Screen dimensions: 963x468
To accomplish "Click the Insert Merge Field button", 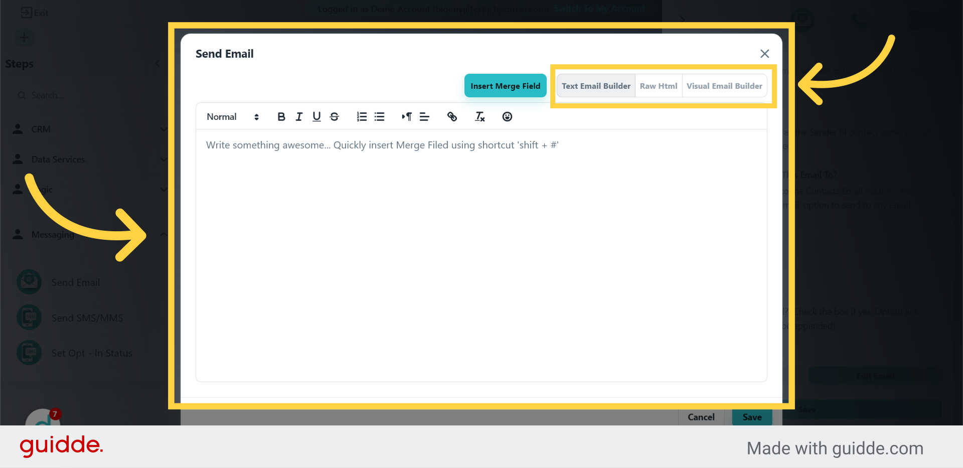I will tap(505, 86).
